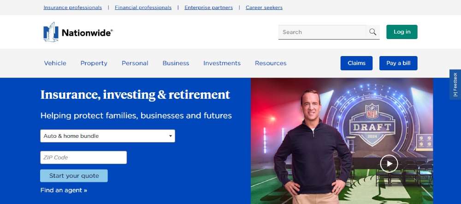Click the Pay a bill button
Screen dimensions: 461x204
coord(398,63)
